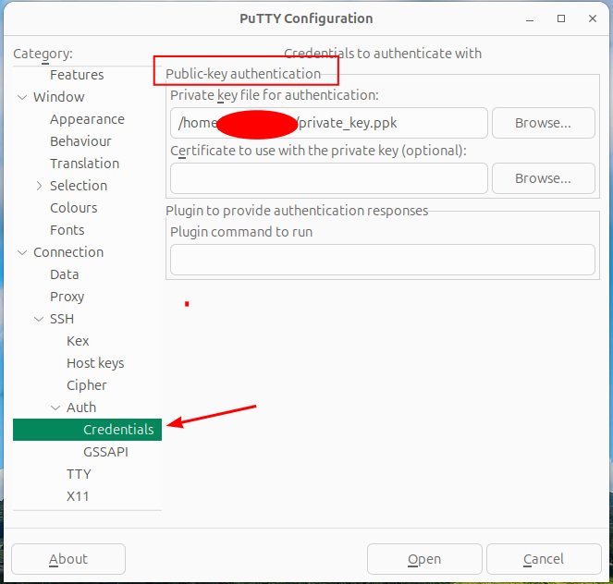The image size is (613, 584).
Task: Browse for the certificate file
Action: coord(543,178)
